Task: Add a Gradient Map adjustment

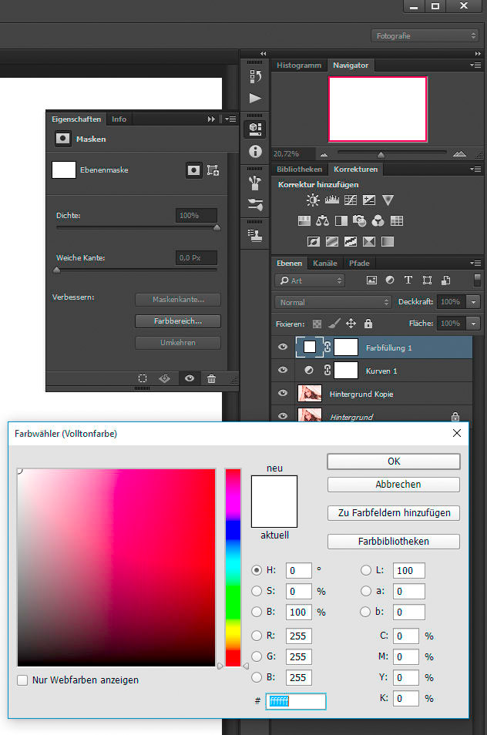Action: tap(388, 241)
